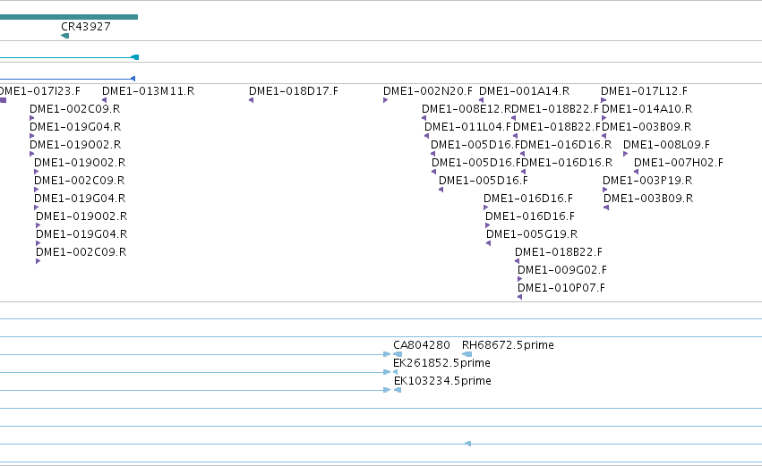The height and width of the screenshot is (466, 762).
Task: Click the DME1-010P07.F label
Action: coord(561,288)
